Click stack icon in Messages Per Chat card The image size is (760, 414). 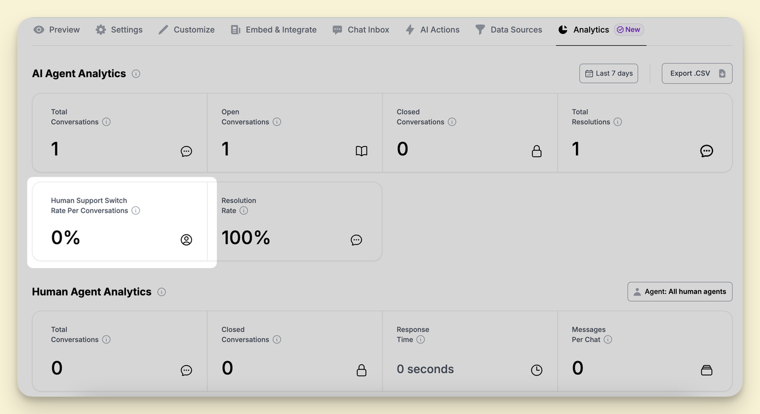pos(707,370)
